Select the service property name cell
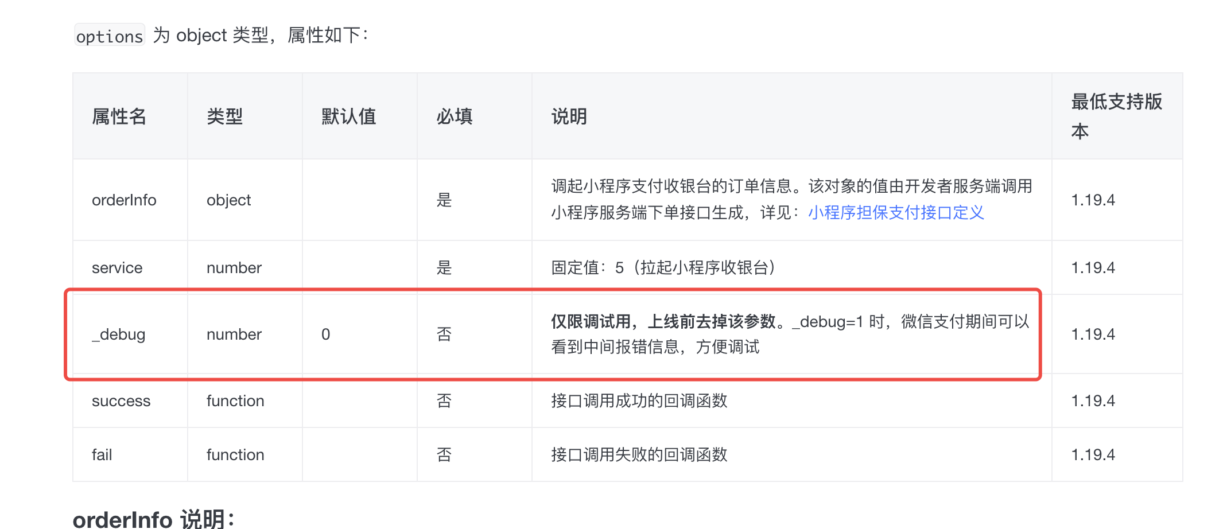This screenshot has width=1227, height=529. [x=117, y=268]
